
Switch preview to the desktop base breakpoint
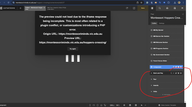pos(105,105)
